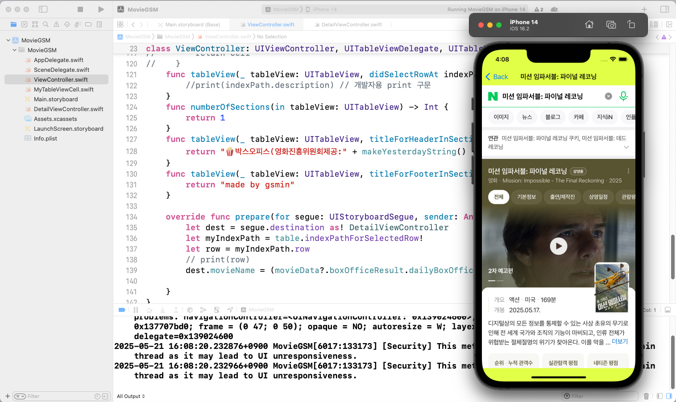The width and height of the screenshot is (676, 402).
Task: Simulator Home button icon
Action: tap(589, 25)
